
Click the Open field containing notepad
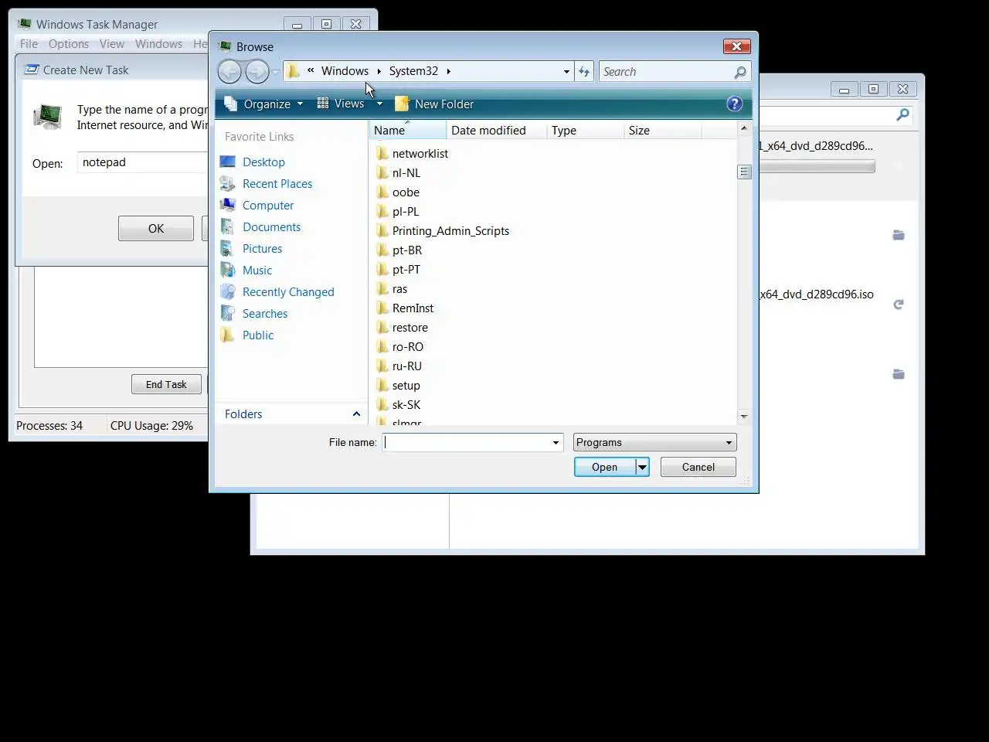(143, 162)
